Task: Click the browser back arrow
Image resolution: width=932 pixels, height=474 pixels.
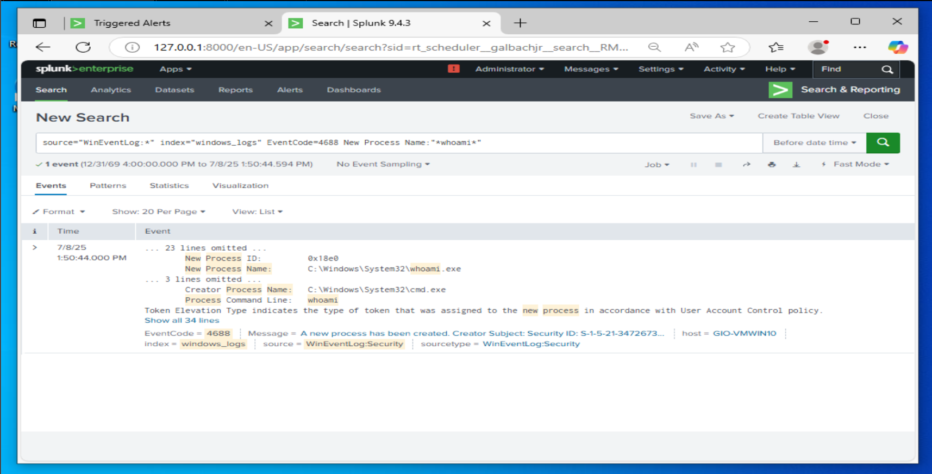Action: (43, 47)
